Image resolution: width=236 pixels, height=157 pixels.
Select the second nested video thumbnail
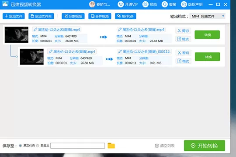pos(32,57)
